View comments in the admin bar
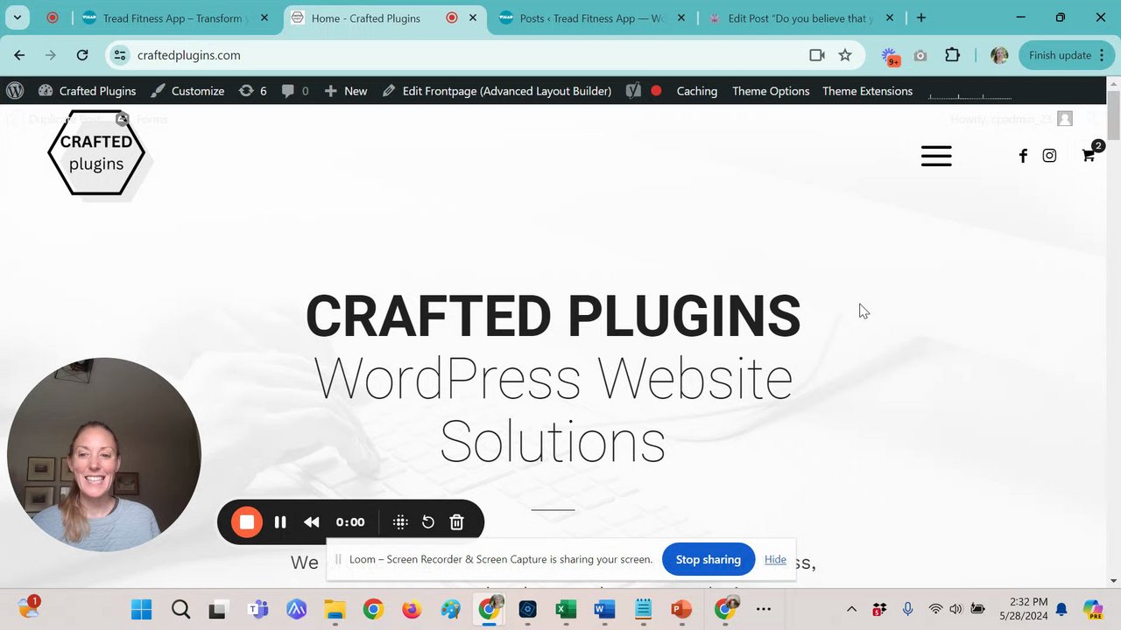This screenshot has height=630, width=1121. pyautogui.click(x=294, y=91)
